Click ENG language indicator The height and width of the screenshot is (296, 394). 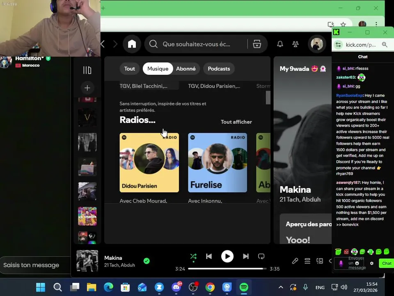coord(320,287)
